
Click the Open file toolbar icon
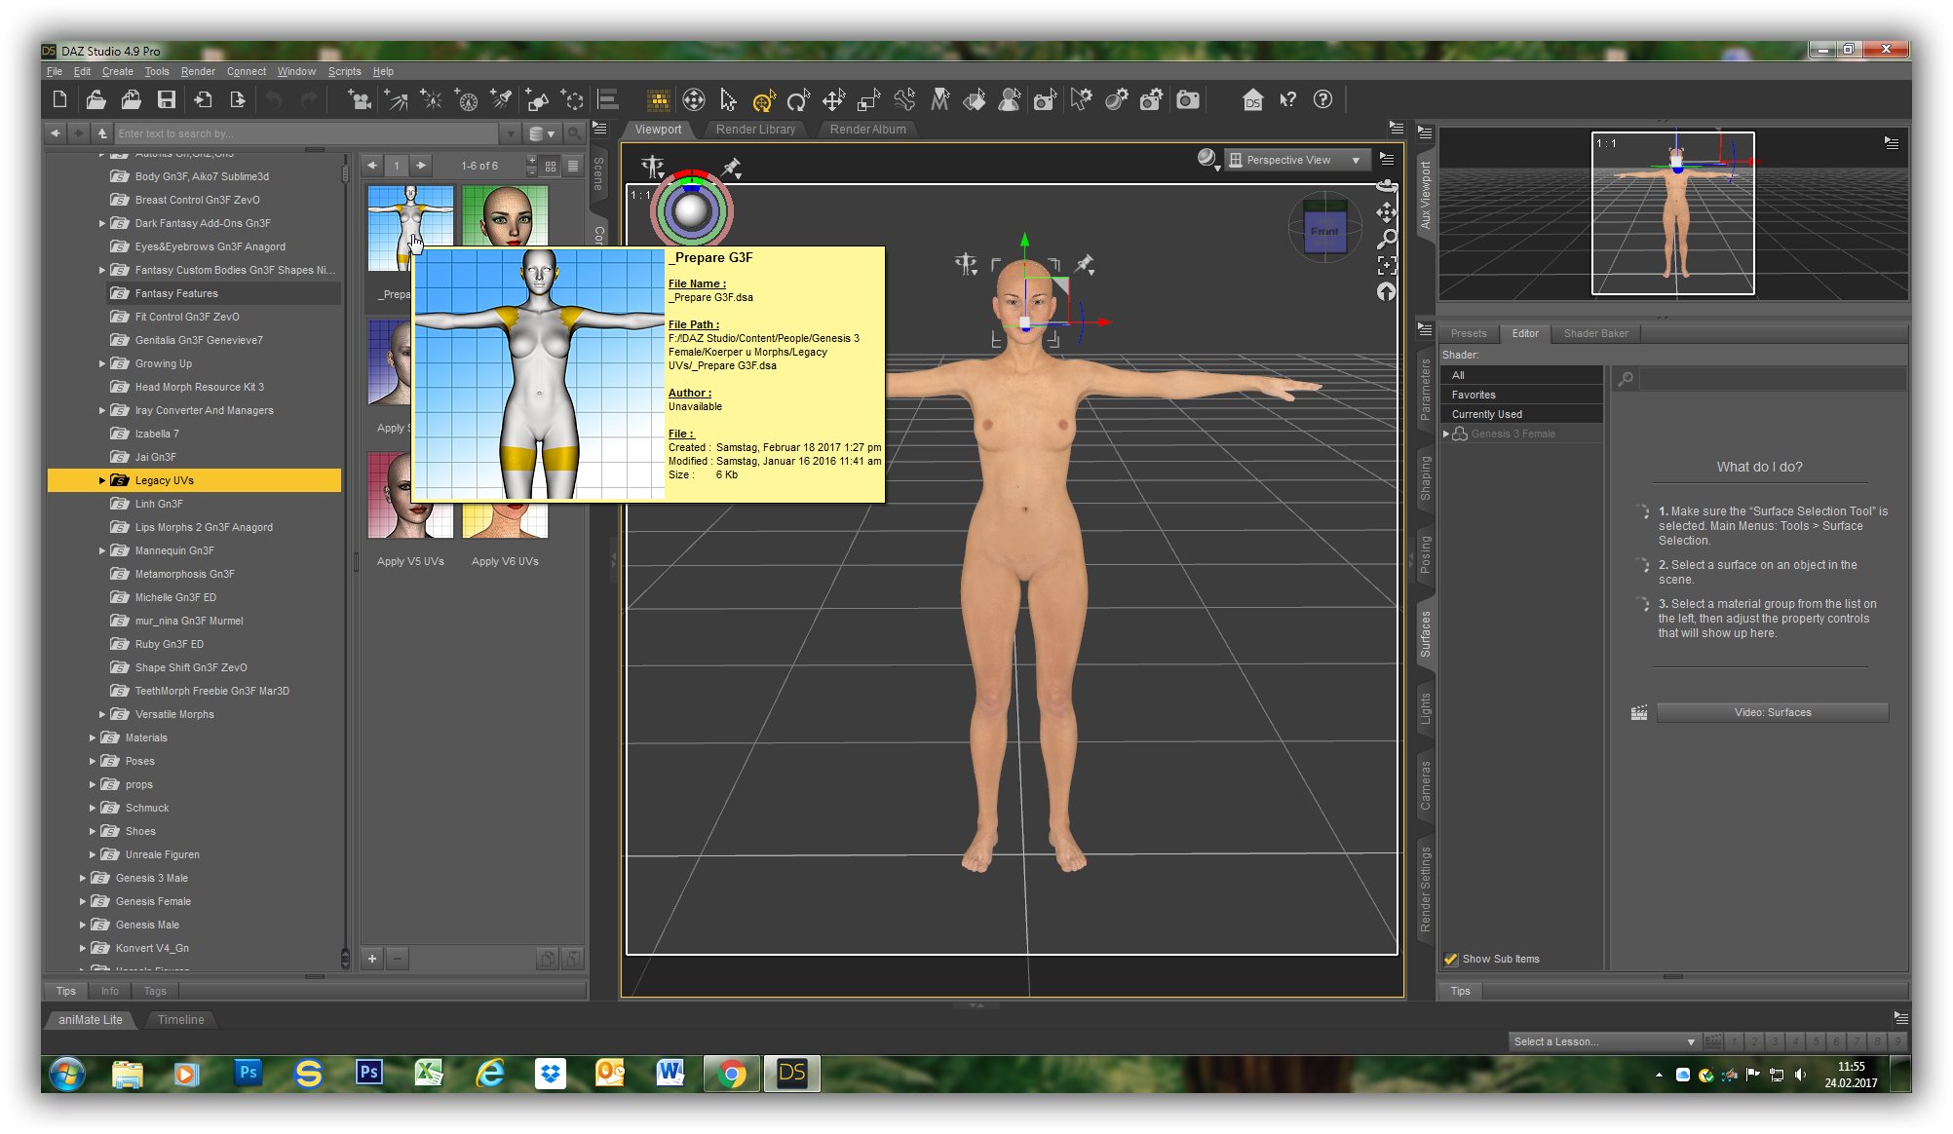coord(96,99)
